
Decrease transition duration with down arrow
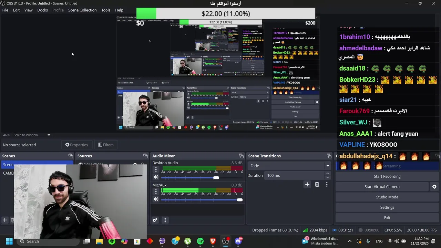(x=327, y=177)
